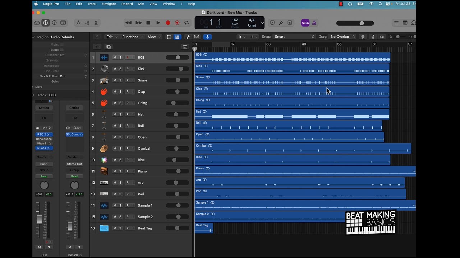Image resolution: width=460 pixels, height=258 pixels.
Task: Toggle the Metronome button
Action: (x=314, y=23)
